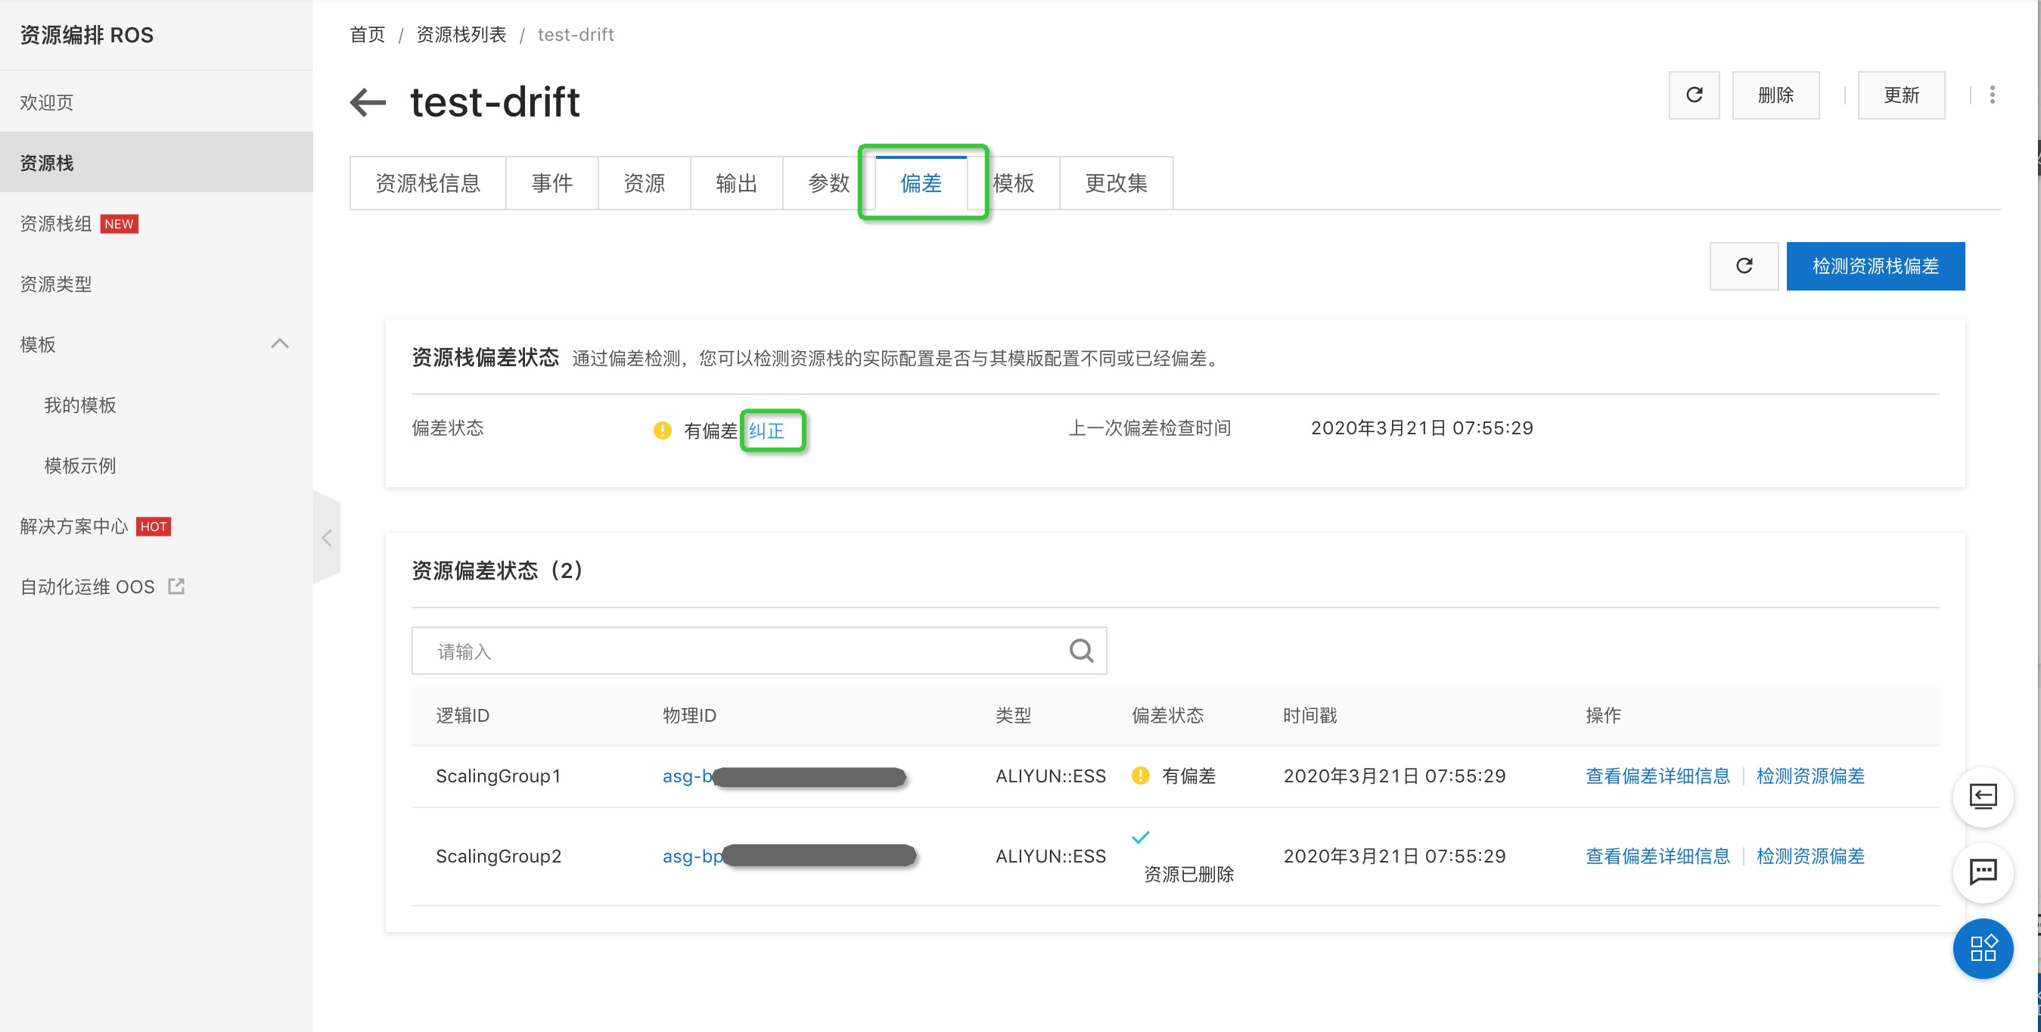Screen dimensions: 2041x1032
Task: Refresh the stack page using the top refresh icon
Action: (1694, 95)
